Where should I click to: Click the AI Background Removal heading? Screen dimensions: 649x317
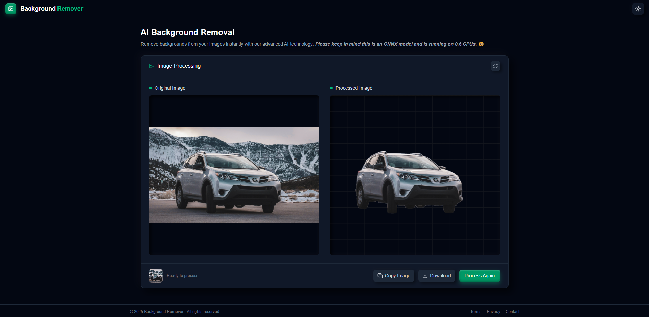point(188,32)
